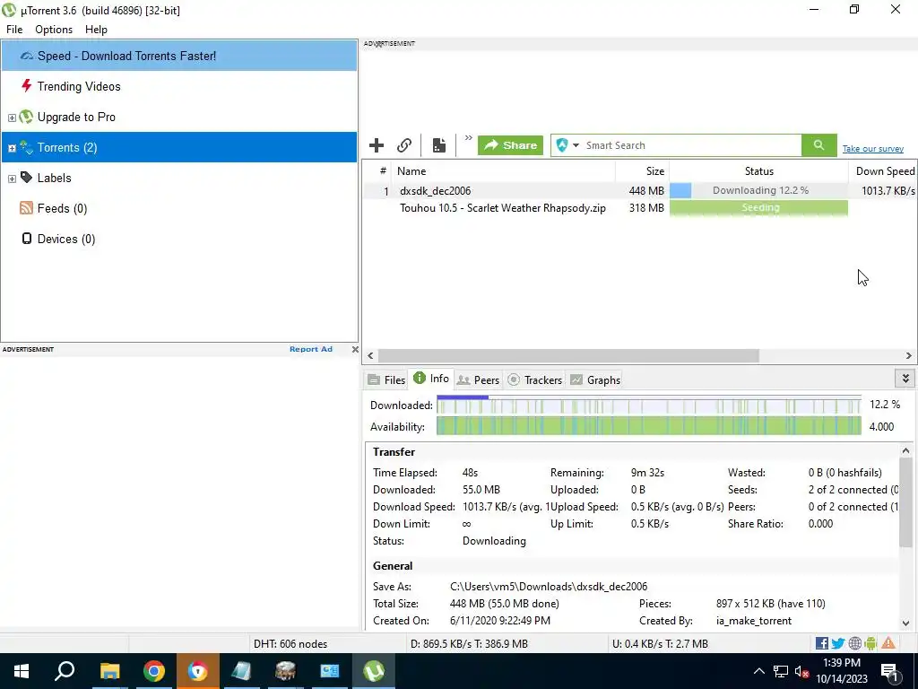Screen dimensions: 918x689
Task: Click the Trending Videos lightning icon
Action: pos(26,86)
